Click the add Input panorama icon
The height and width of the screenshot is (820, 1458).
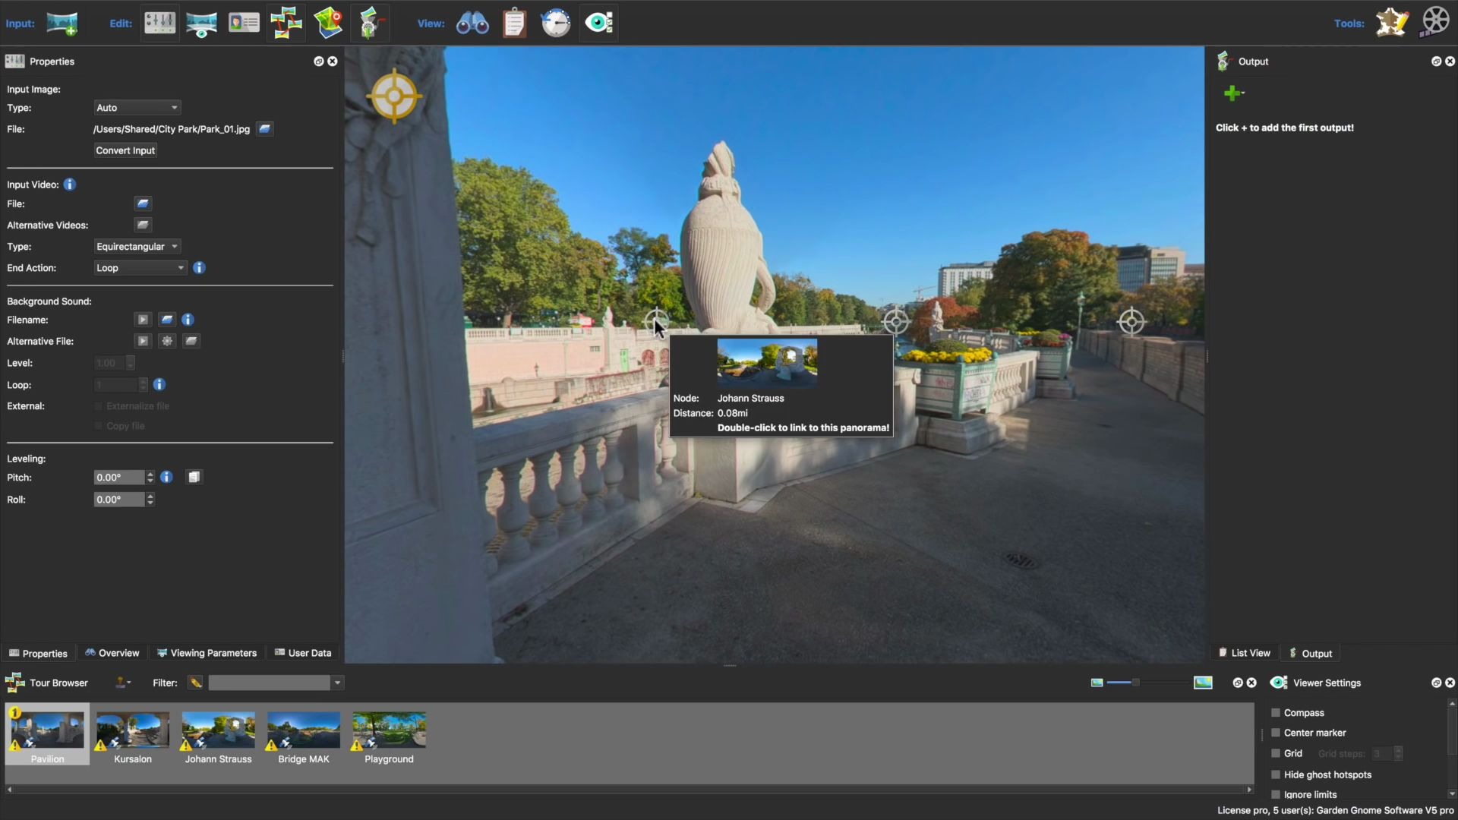tap(62, 23)
